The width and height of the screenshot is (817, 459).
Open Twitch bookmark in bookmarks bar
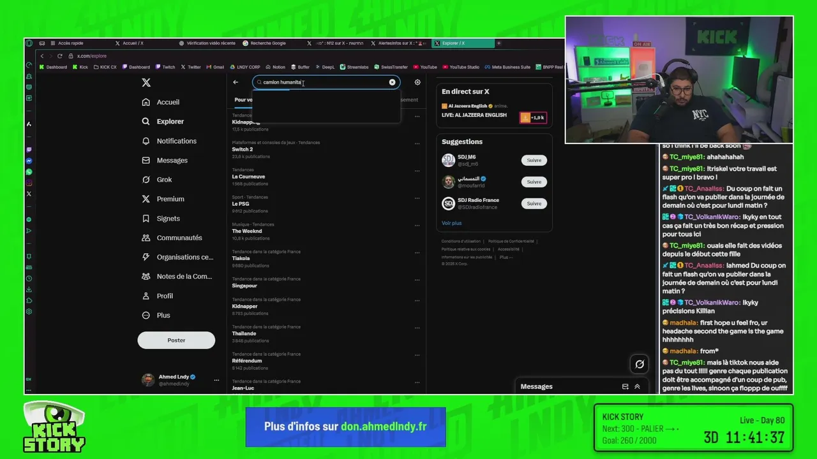click(x=165, y=67)
